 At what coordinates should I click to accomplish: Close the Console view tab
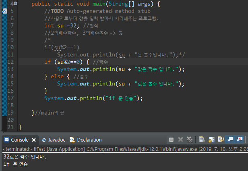tap(34, 140)
